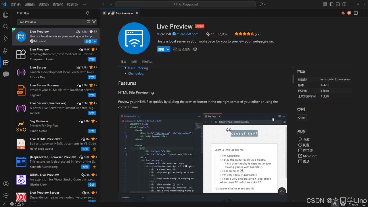Image resolution: width=368 pixels, height=207 pixels.
Task: Click the AI_Playground command center box
Action: (185, 4)
